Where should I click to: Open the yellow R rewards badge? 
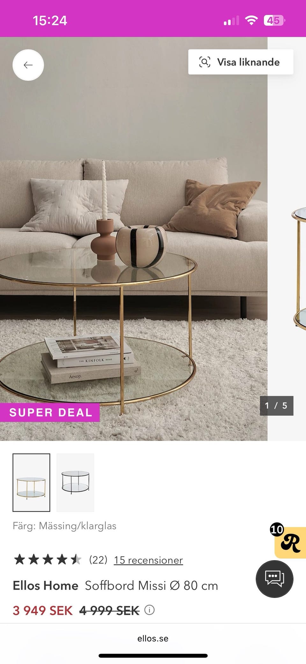tap(290, 543)
